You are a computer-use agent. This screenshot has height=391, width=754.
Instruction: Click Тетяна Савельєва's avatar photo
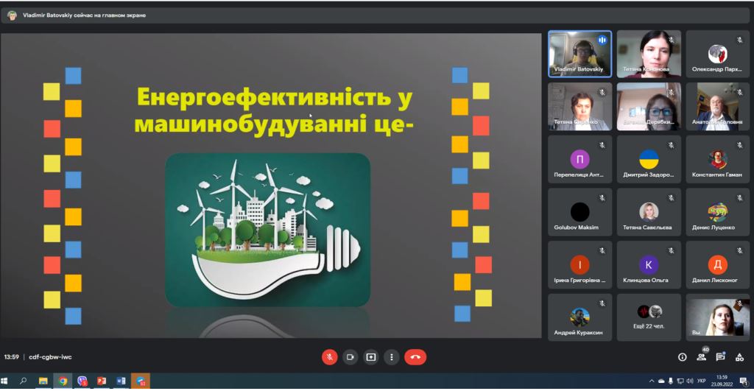[x=649, y=211]
